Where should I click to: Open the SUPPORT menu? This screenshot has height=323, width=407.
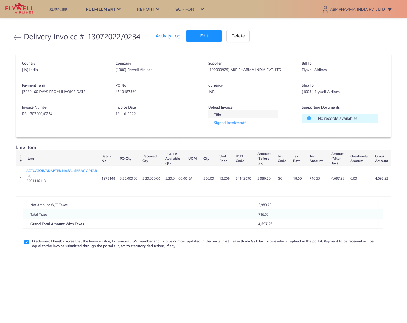pyautogui.click(x=185, y=9)
